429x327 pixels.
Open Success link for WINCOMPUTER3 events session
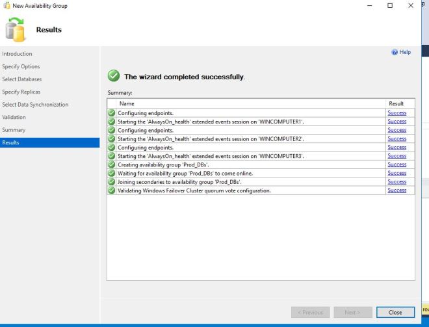pos(396,156)
